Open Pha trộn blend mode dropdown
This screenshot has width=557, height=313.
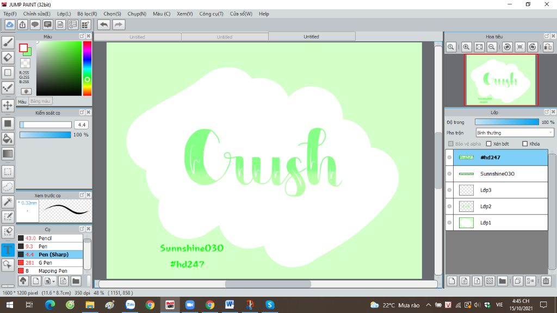coord(515,133)
